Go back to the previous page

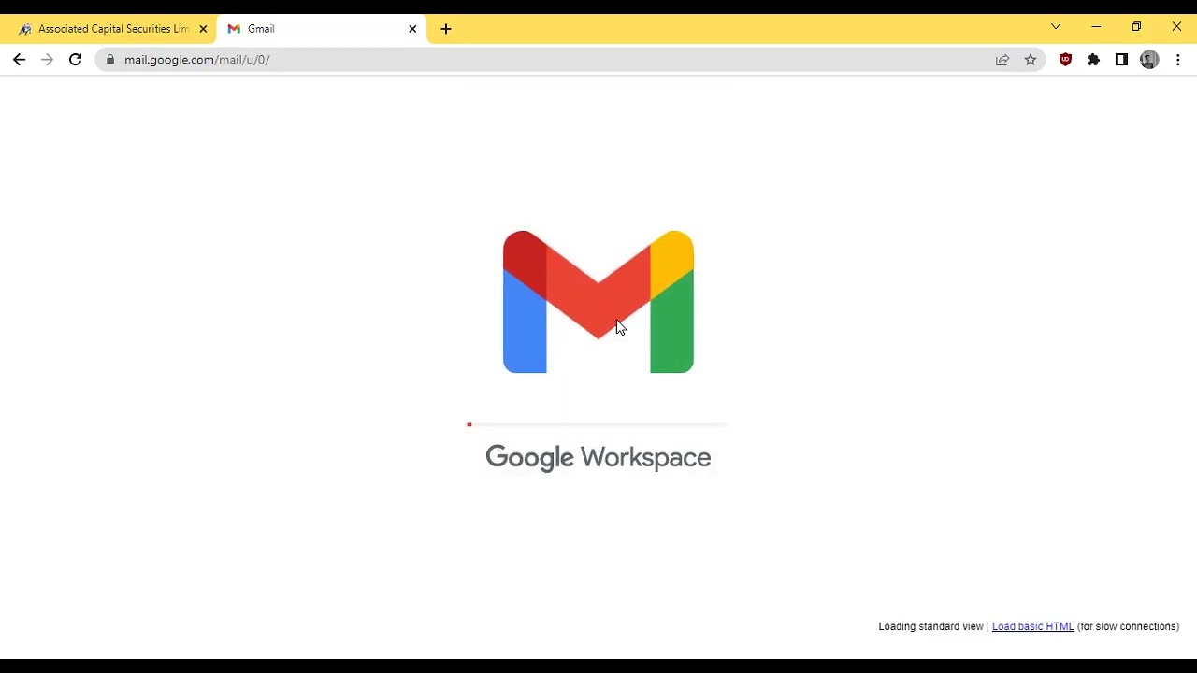[x=19, y=60]
